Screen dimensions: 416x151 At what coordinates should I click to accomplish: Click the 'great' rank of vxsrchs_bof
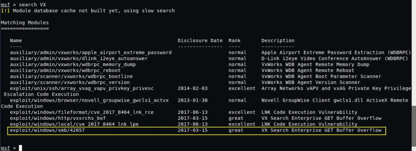pos(236,118)
